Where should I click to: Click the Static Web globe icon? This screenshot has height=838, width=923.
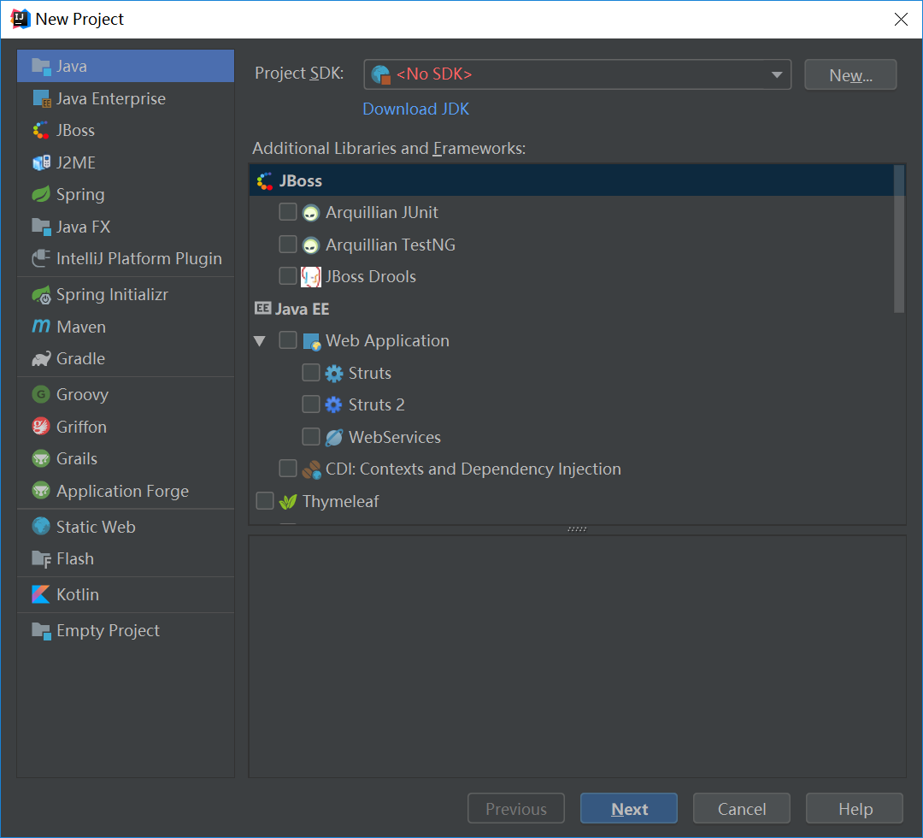pos(41,527)
